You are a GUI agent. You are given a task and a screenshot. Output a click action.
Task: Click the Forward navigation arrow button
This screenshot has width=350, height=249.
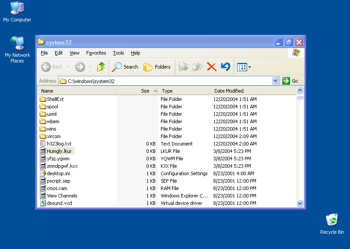[x=80, y=67]
